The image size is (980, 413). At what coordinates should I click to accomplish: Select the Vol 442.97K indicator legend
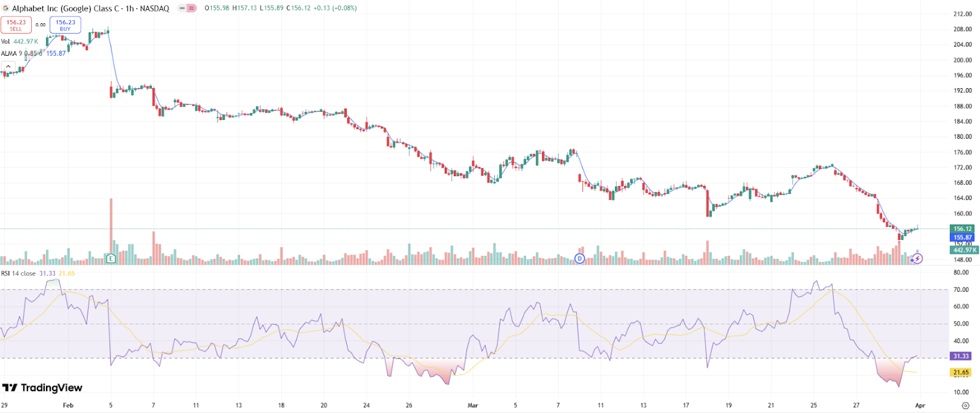20,42
